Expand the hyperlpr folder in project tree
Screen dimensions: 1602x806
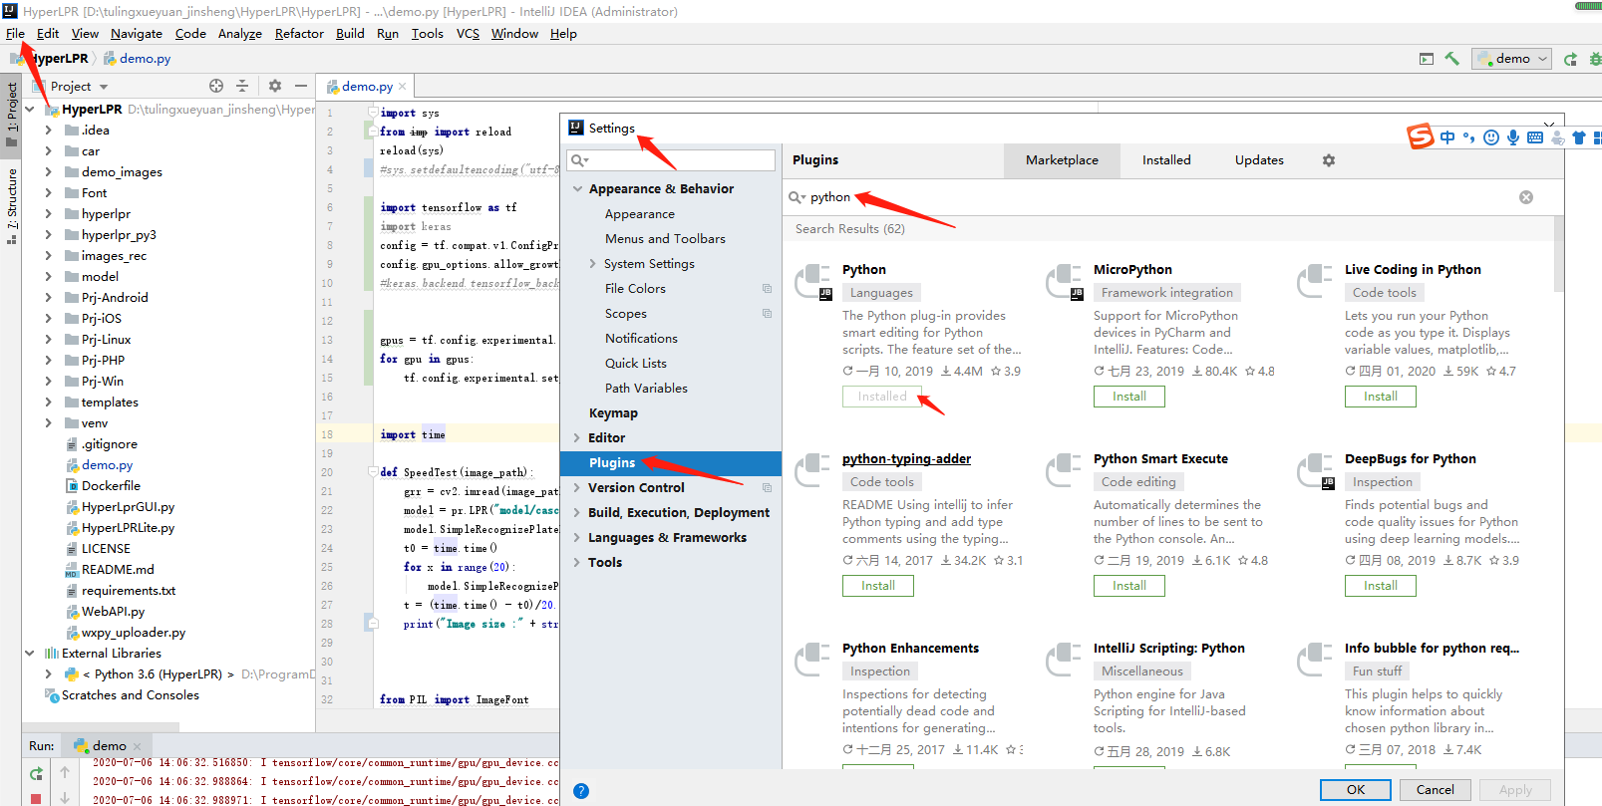pyautogui.click(x=49, y=214)
